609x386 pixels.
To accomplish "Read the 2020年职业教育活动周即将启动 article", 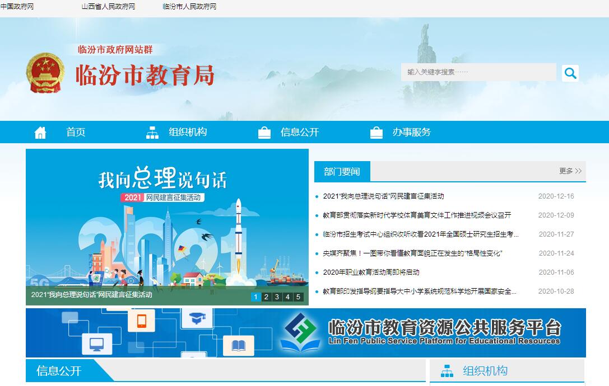I will [x=371, y=272].
